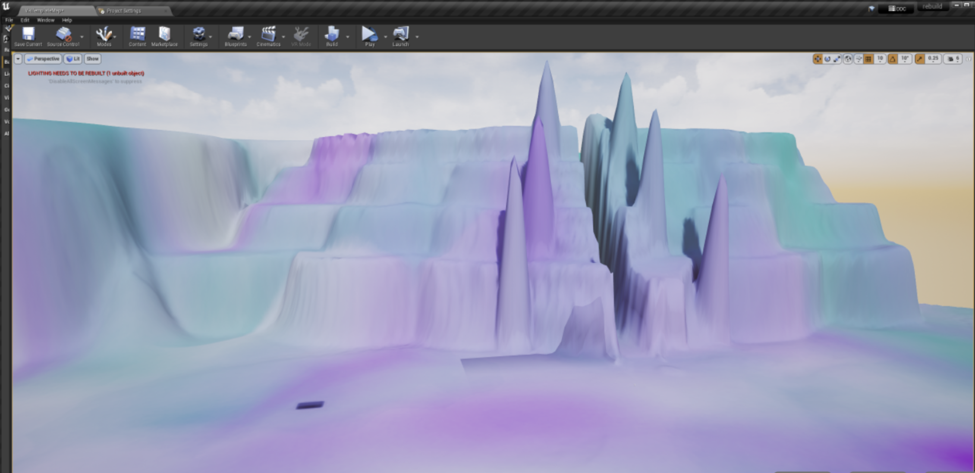Open the Window menu
This screenshot has height=473, width=975.
pyautogui.click(x=45, y=20)
